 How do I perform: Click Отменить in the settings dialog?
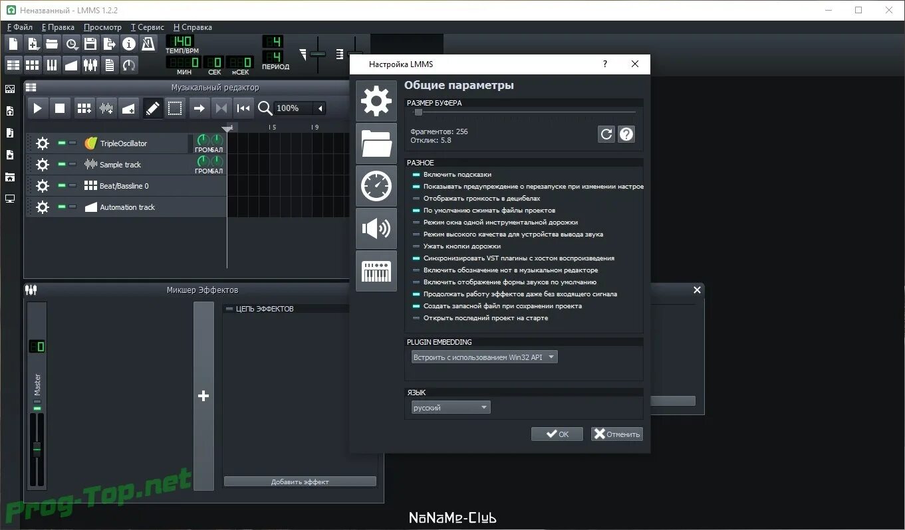(x=617, y=434)
